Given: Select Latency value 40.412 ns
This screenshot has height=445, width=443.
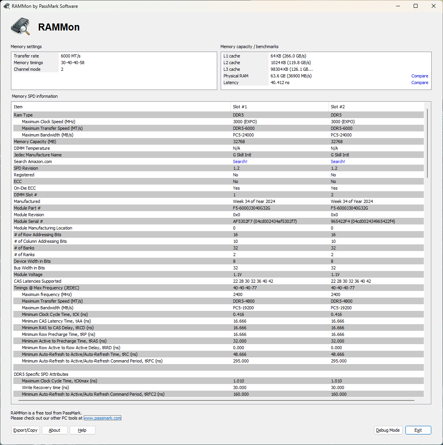Looking at the screenshot, I should [x=280, y=83].
